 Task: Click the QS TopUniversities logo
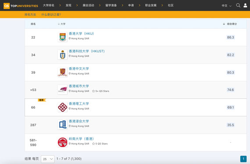pos(21,6)
